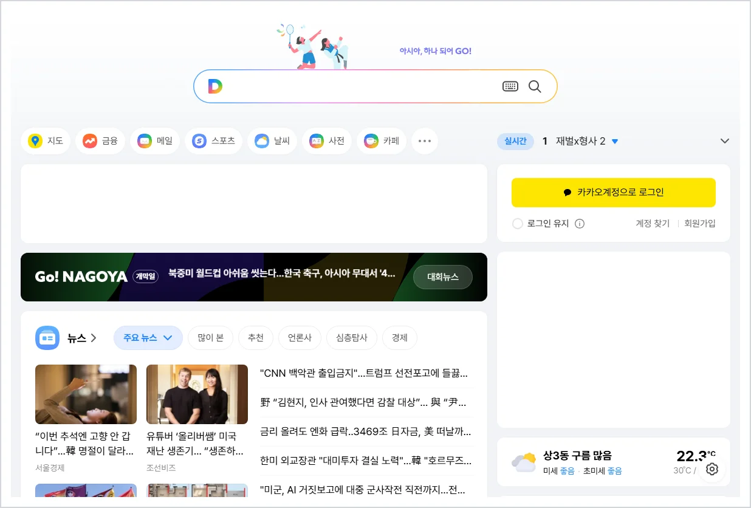Open article title 유튜버 '올리버쌤' 미국 재난 생존기
The image size is (751, 508).
pos(195,444)
